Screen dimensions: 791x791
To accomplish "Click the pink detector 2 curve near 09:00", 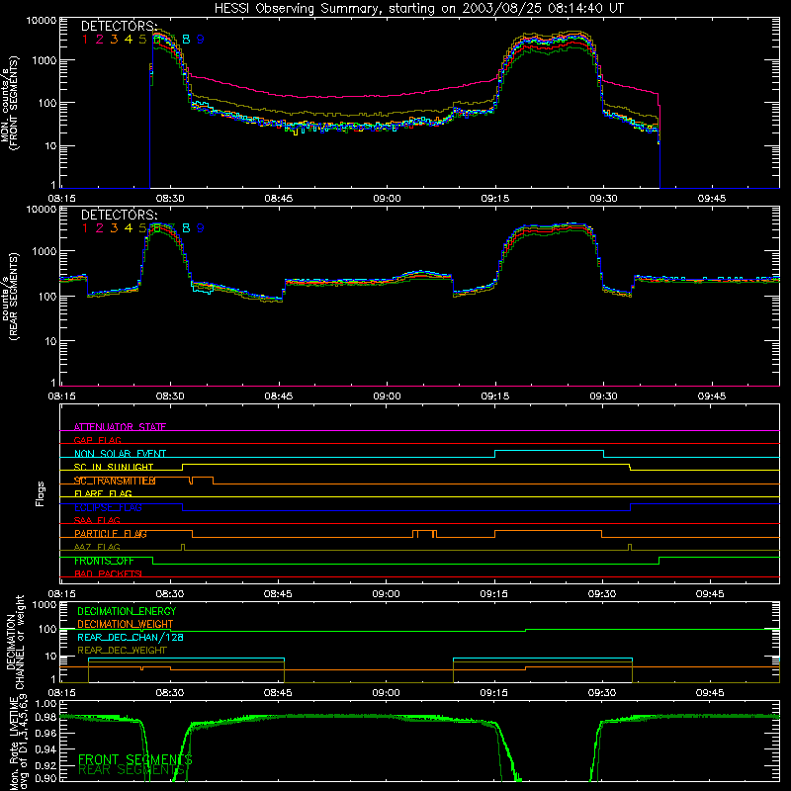I will tap(387, 95).
